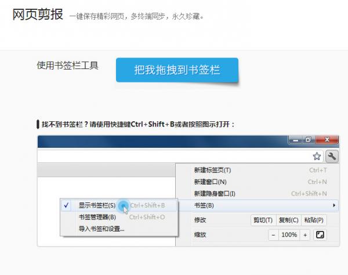Toggle 显示书签栏(S) checkmark item
The height and width of the screenshot is (275, 348).
tap(119, 205)
